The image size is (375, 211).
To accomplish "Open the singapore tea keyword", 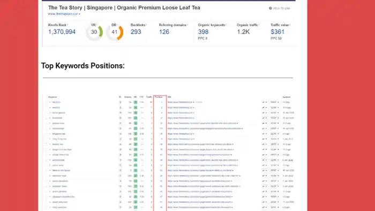I will tap(59, 134).
